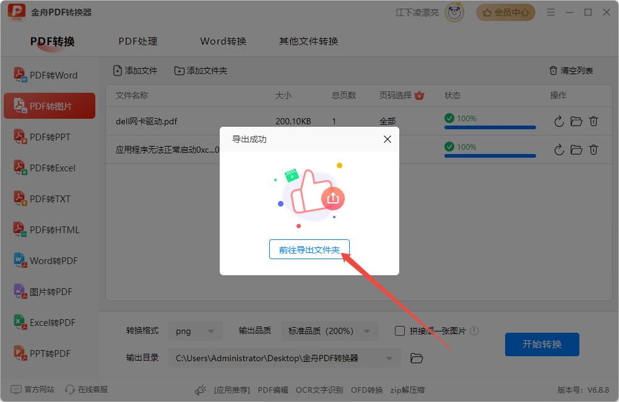Click the 金舟PDF转换器 app logo
Image resolution: width=619 pixels, height=402 pixels.
[x=17, y=12]
